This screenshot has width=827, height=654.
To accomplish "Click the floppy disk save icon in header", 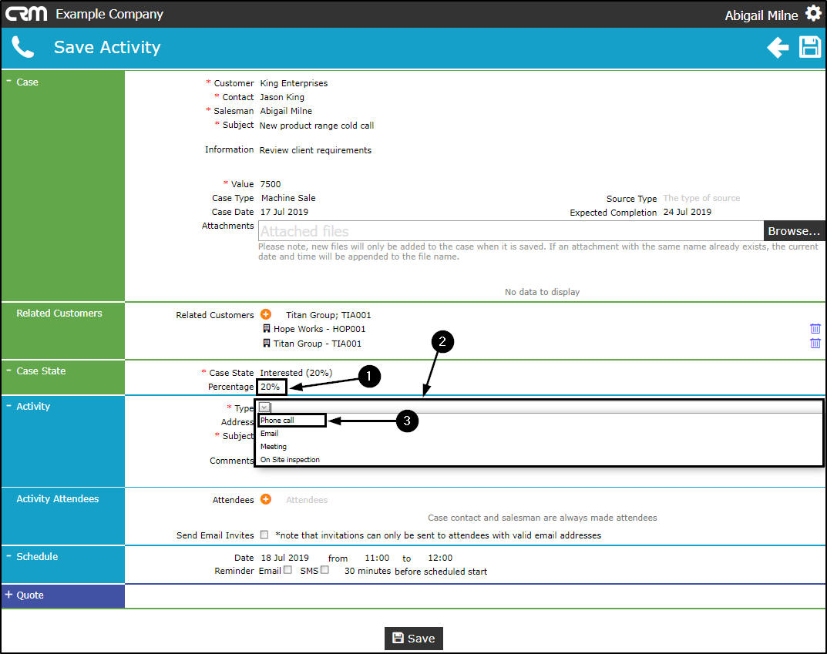I will click(809, 47).
